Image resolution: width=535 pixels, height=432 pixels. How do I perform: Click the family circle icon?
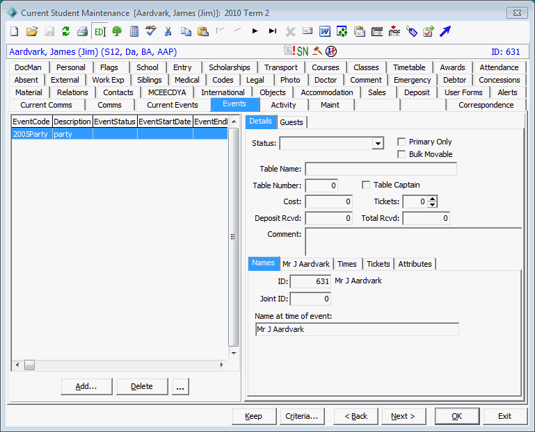coord(331,51)
